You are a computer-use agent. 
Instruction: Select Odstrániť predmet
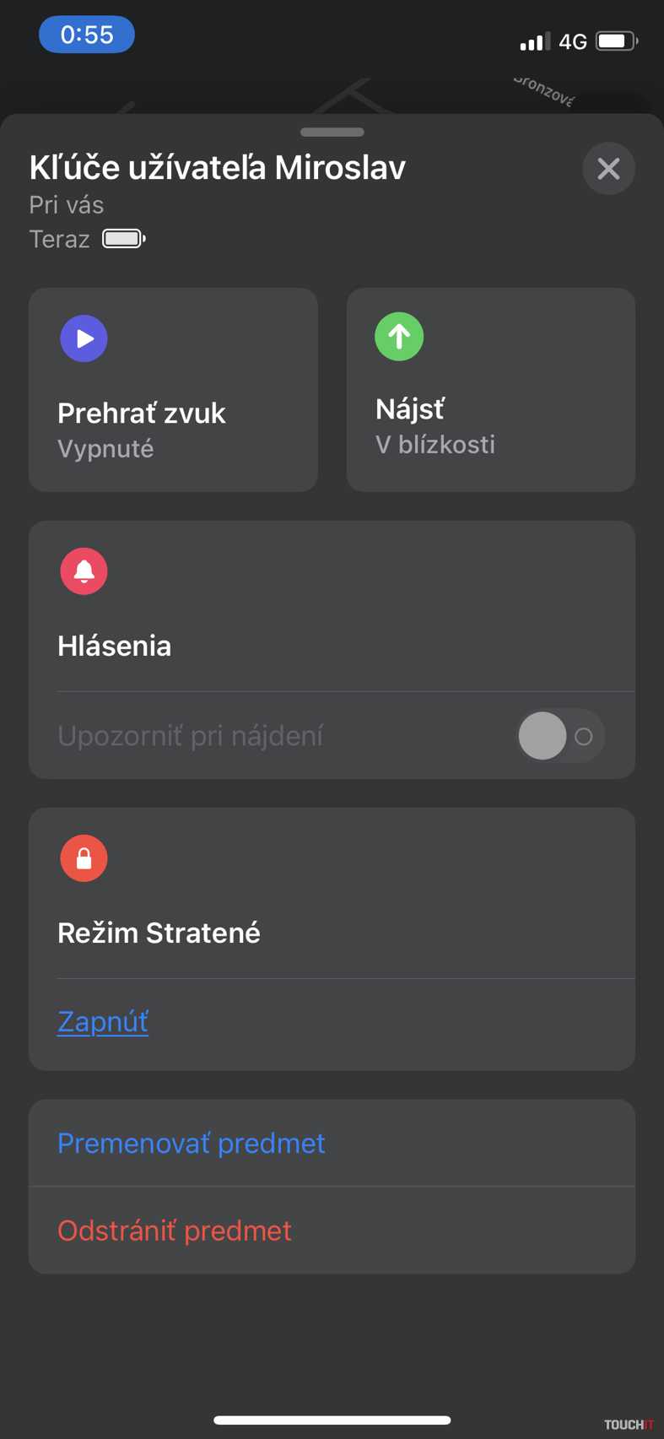(x=175, y=1231)
